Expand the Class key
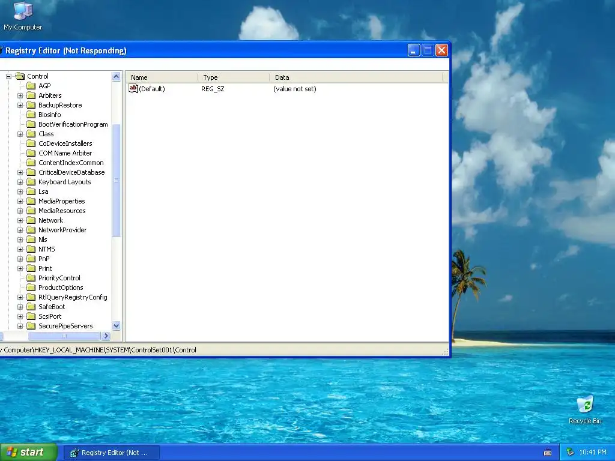 click(20, 134)
